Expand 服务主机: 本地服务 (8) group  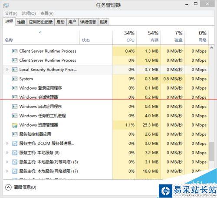(x=7, y=153)
